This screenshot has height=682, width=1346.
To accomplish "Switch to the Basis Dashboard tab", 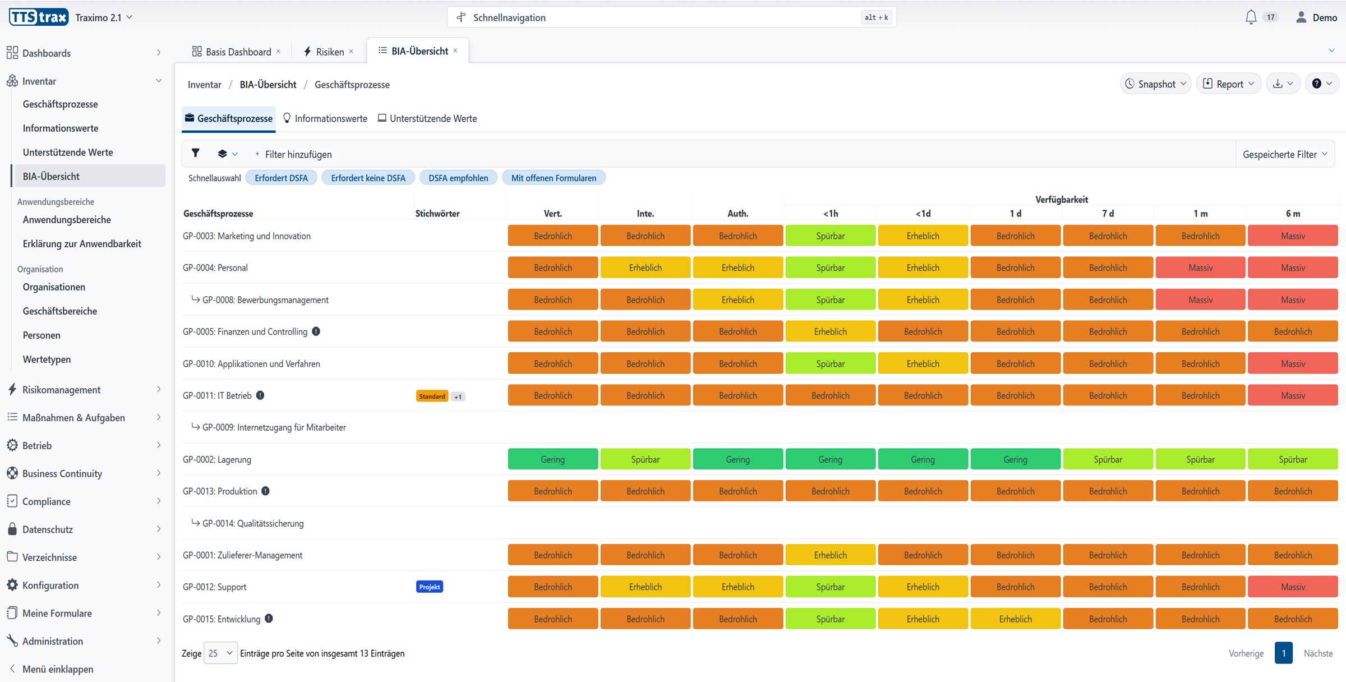I will 233,52.
